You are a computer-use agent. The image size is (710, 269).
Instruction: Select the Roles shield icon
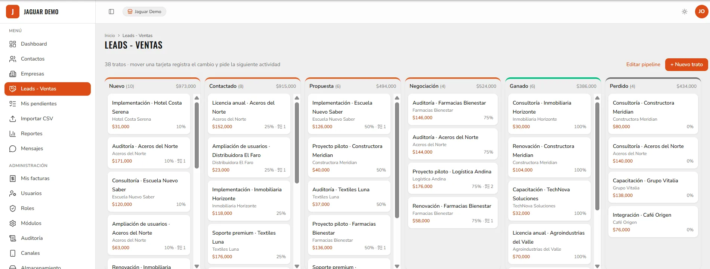pyautogui.click(x=13, y=208)
